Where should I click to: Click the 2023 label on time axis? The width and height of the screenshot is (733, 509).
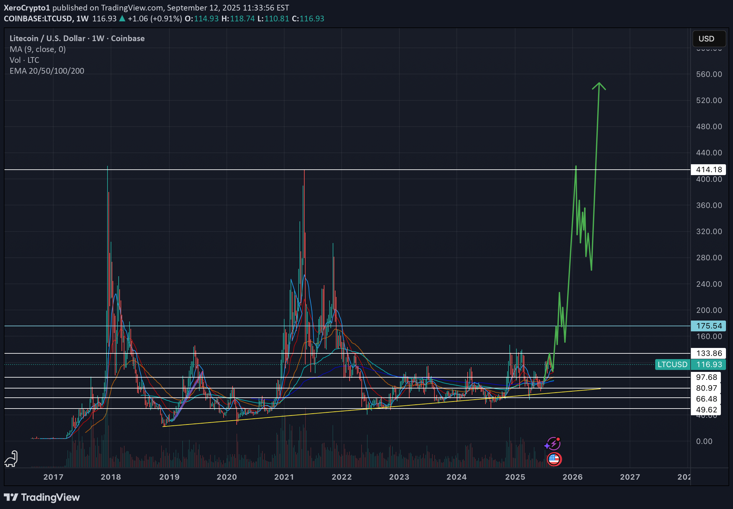tap(399, 477)
